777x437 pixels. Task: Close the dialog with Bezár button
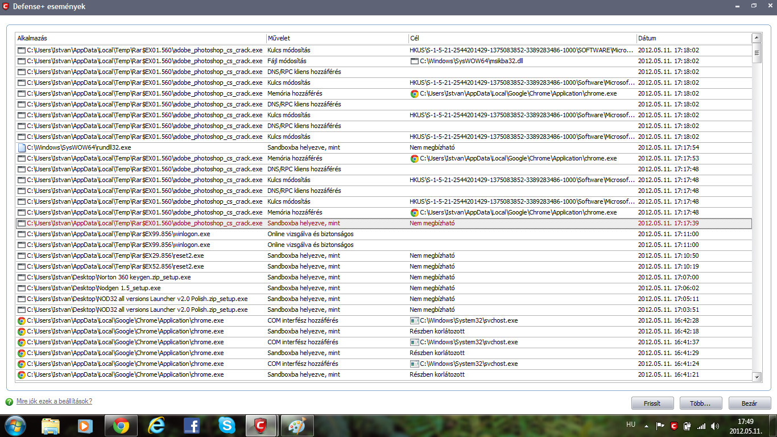tap(750, 403)
